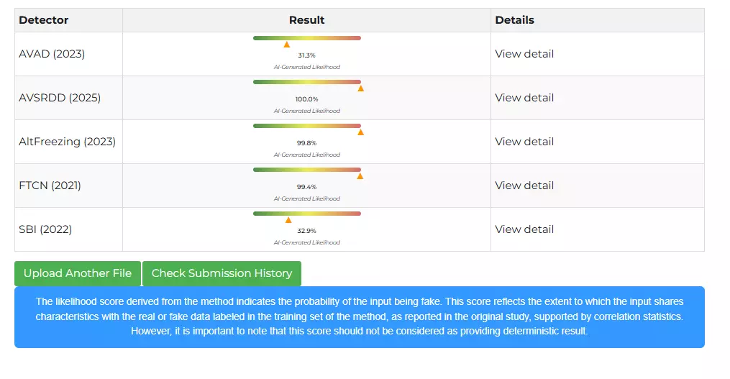Open View detail for AVAD (2023)

point(524,54)
